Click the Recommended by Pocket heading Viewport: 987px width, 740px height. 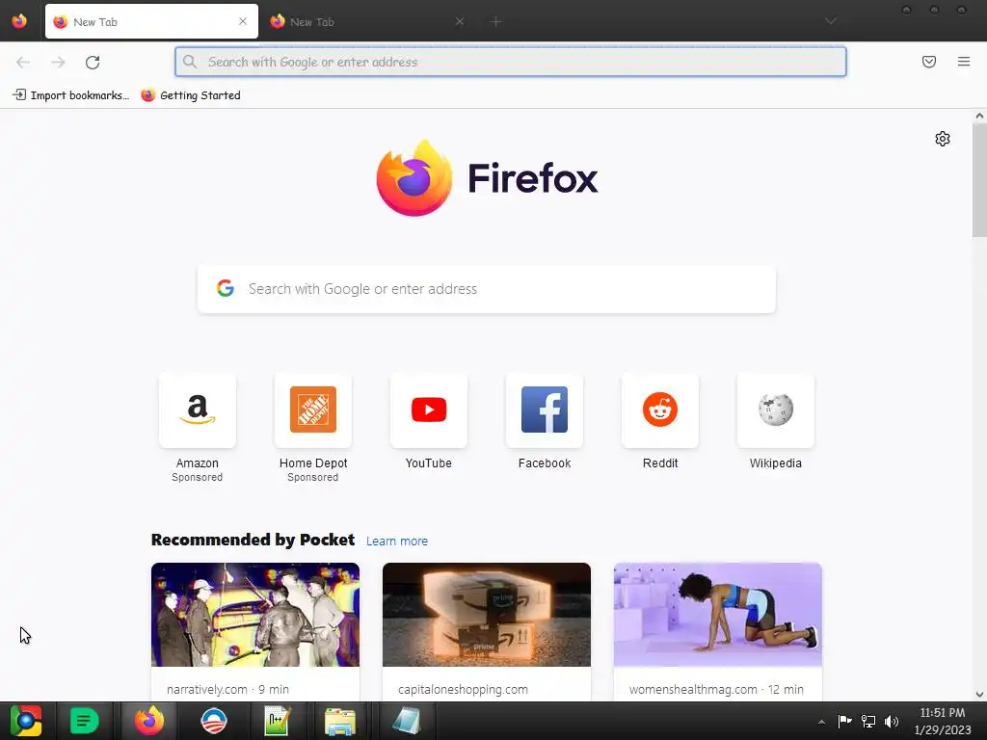point(253,540)
